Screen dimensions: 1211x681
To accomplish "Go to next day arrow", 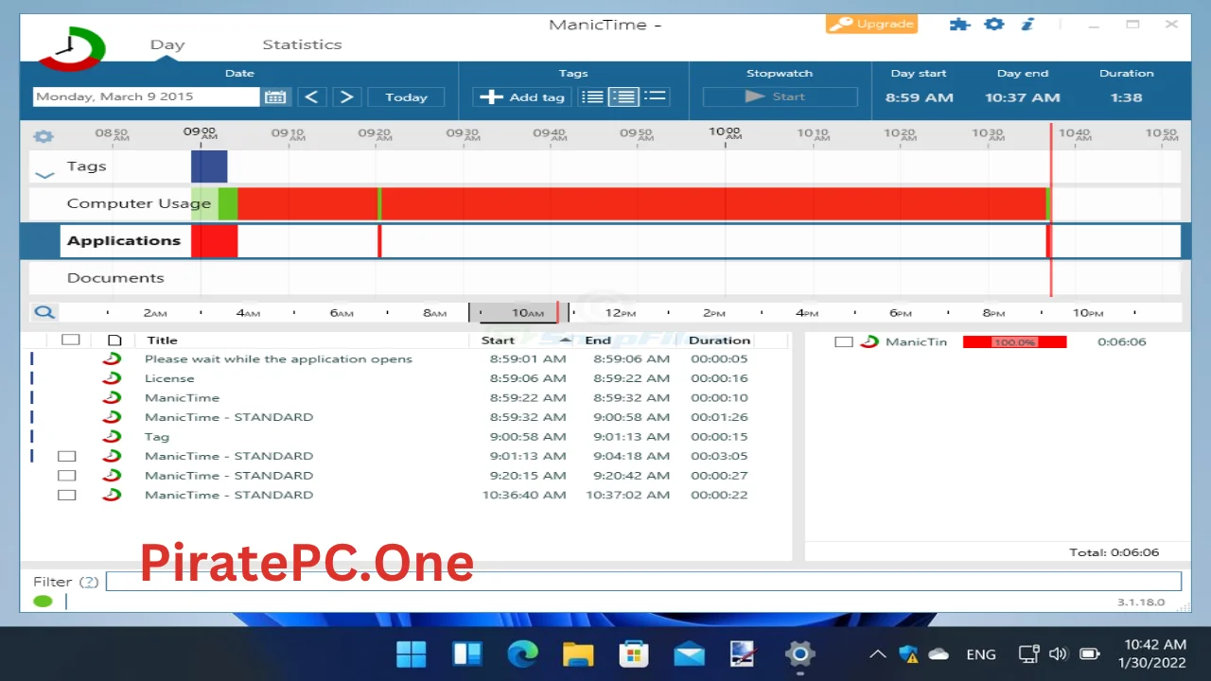I will (346, 96).
